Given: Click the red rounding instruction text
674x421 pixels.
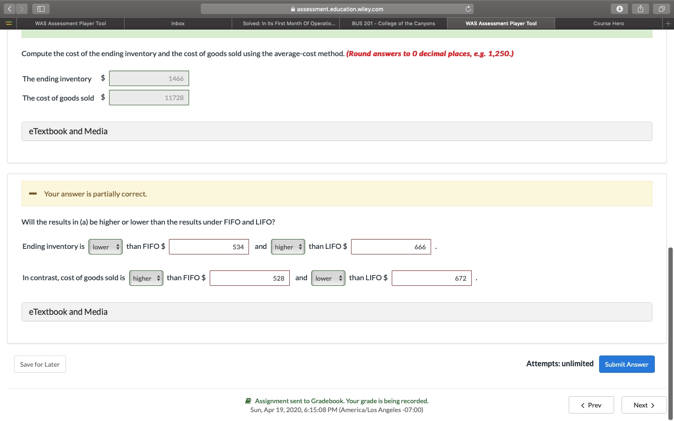Looking at the screenshot, I should click(x=430, y=53).
